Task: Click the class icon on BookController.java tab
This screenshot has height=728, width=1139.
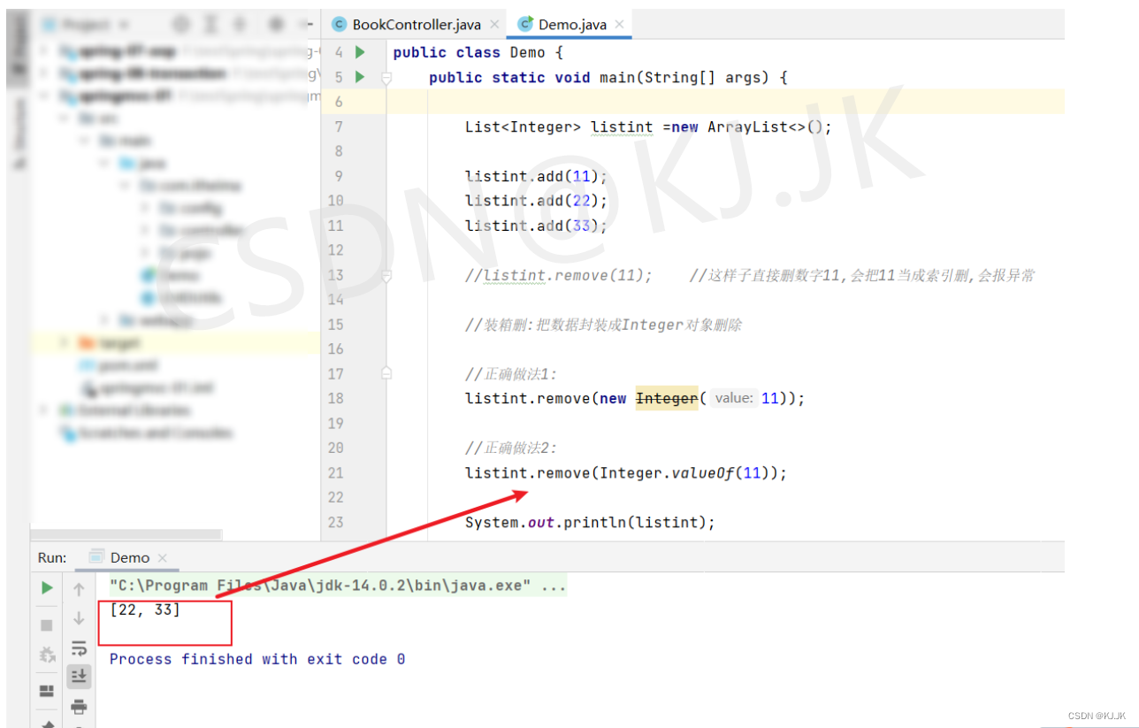Action: point(339,24)
